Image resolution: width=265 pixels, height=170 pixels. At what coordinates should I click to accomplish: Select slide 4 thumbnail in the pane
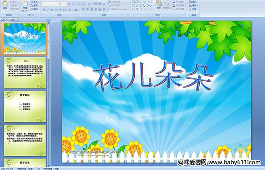click(25, 140)
